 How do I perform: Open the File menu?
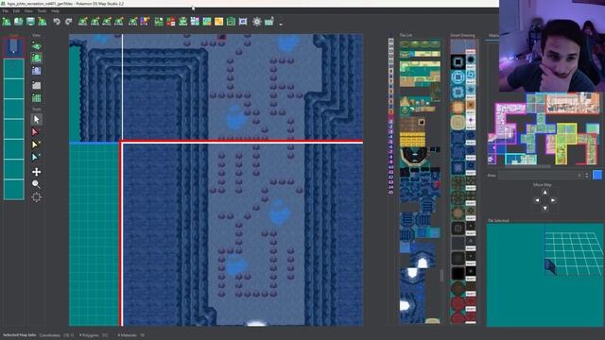click(6, 11)
